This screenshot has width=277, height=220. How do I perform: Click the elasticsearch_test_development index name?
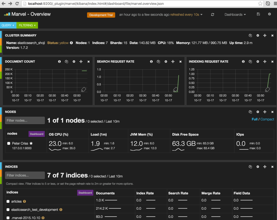[x=35, y=209]
